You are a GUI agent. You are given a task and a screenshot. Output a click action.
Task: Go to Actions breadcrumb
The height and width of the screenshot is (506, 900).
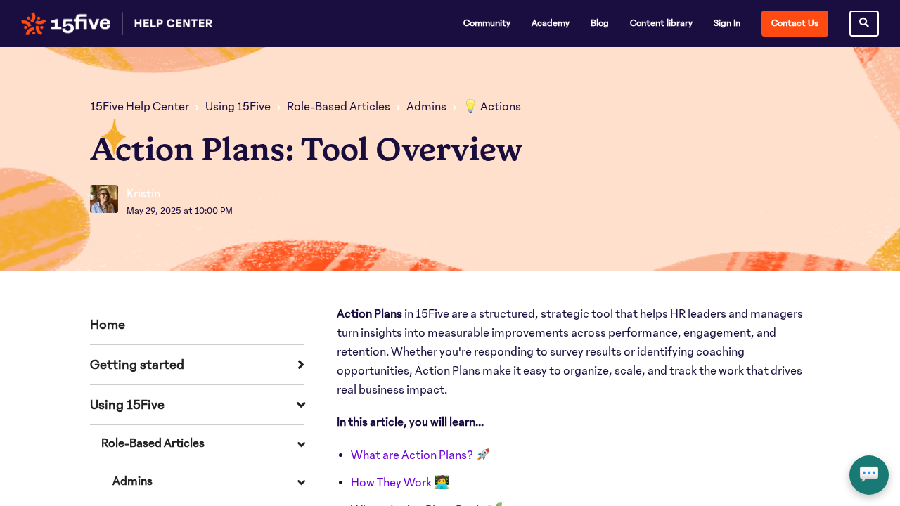coord(492,107)
